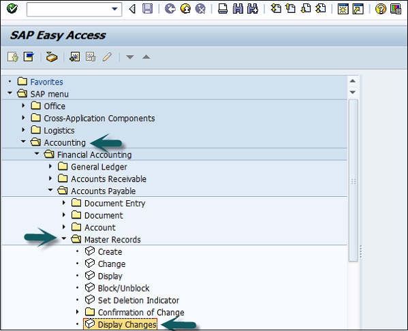Click the Find Next binoculars icon
408x331 pixels.
pyautogui.click(x=253, y=9)
